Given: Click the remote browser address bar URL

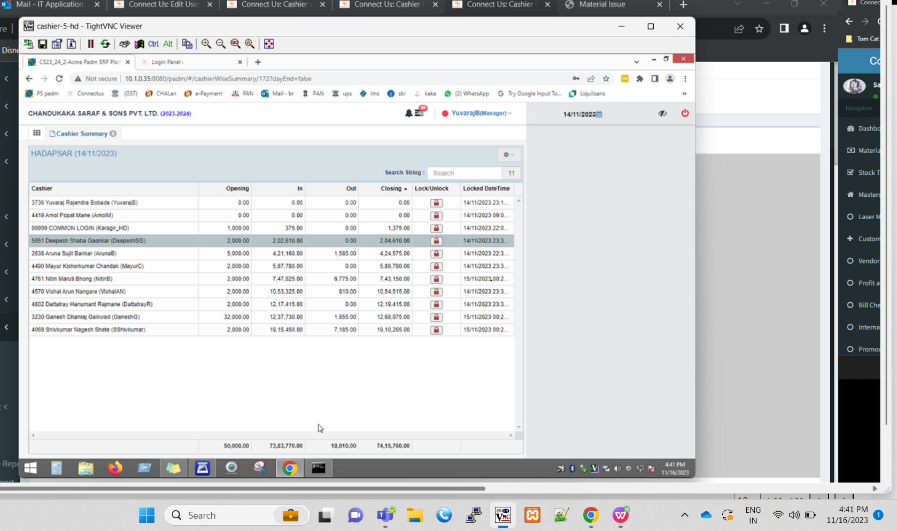Looking at the screenshot, I should (x=218, y=79).
